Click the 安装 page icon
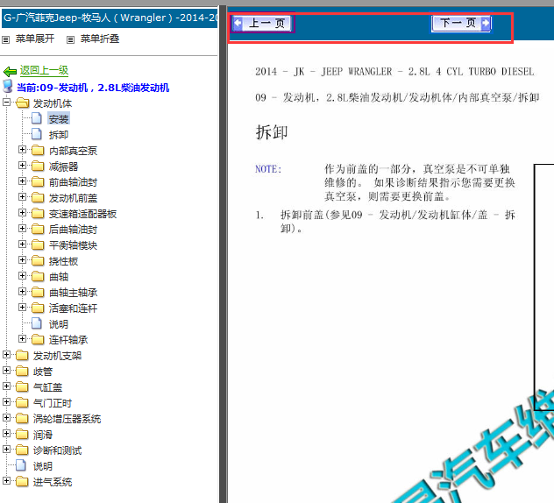Viewport: 554px width, 503px height. coord(37,118)
